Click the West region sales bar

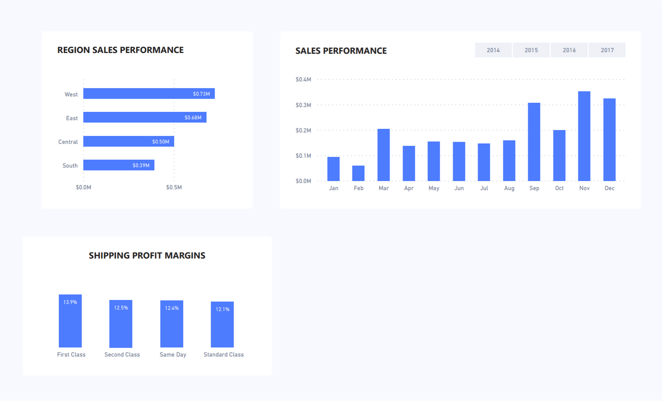149,94
